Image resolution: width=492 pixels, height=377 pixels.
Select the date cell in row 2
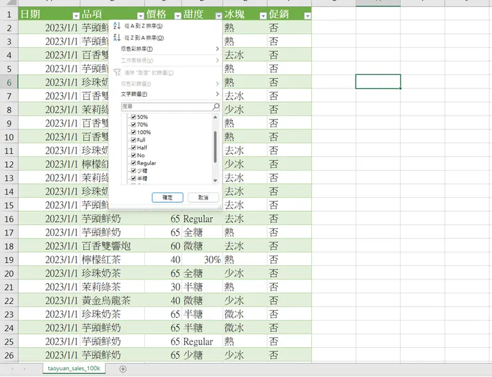(x=49, y=28)
